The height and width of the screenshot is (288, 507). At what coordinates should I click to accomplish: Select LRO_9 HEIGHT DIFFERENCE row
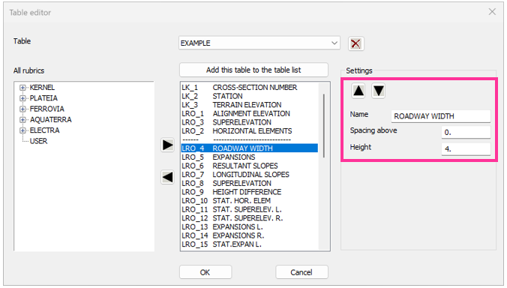[249, 192]
